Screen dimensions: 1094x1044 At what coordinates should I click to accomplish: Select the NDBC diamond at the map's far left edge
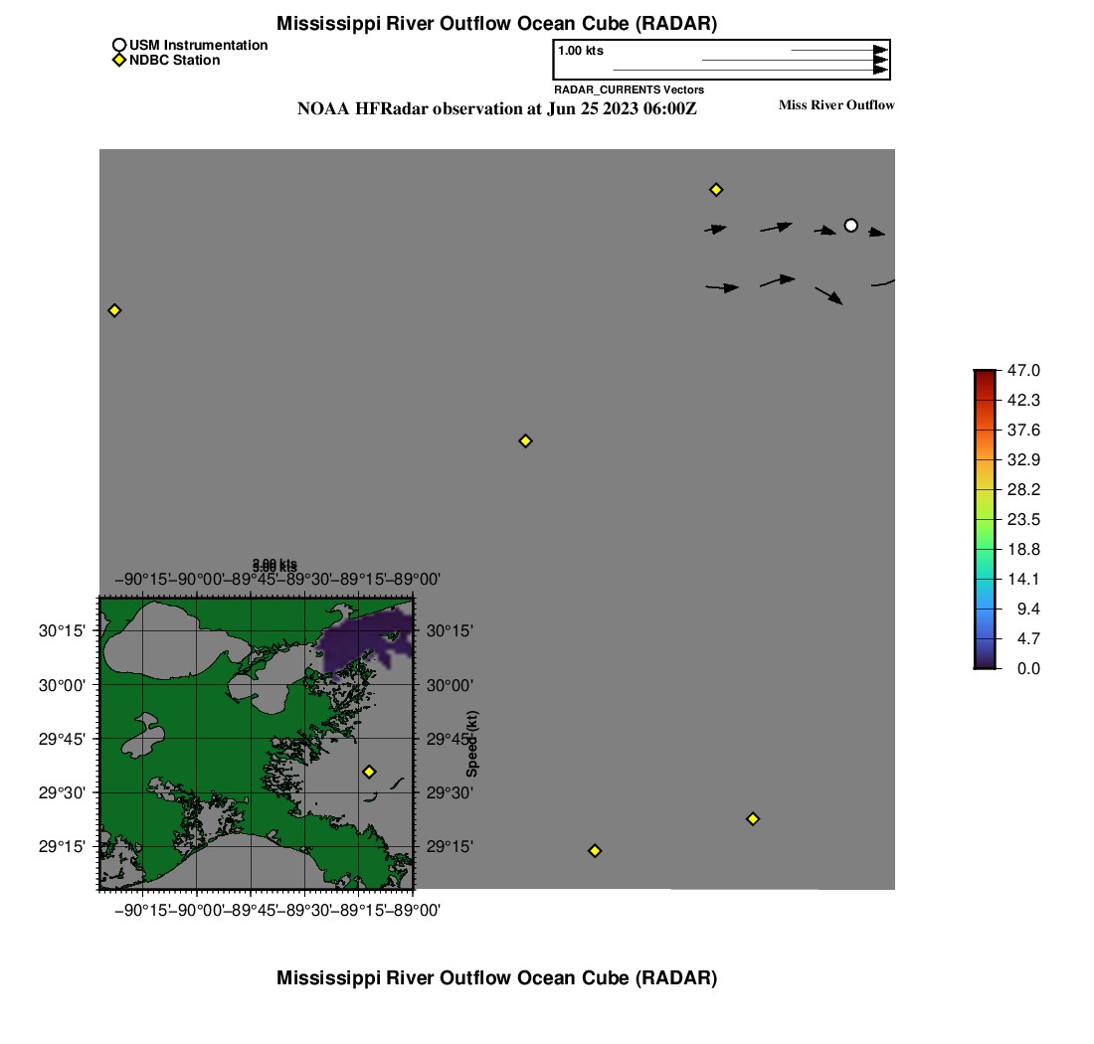(x=114, y=310)
